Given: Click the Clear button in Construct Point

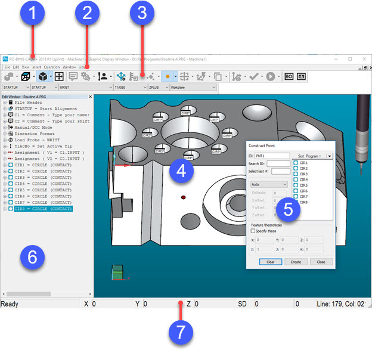Looking at the screenshot, I should [270, 262].
